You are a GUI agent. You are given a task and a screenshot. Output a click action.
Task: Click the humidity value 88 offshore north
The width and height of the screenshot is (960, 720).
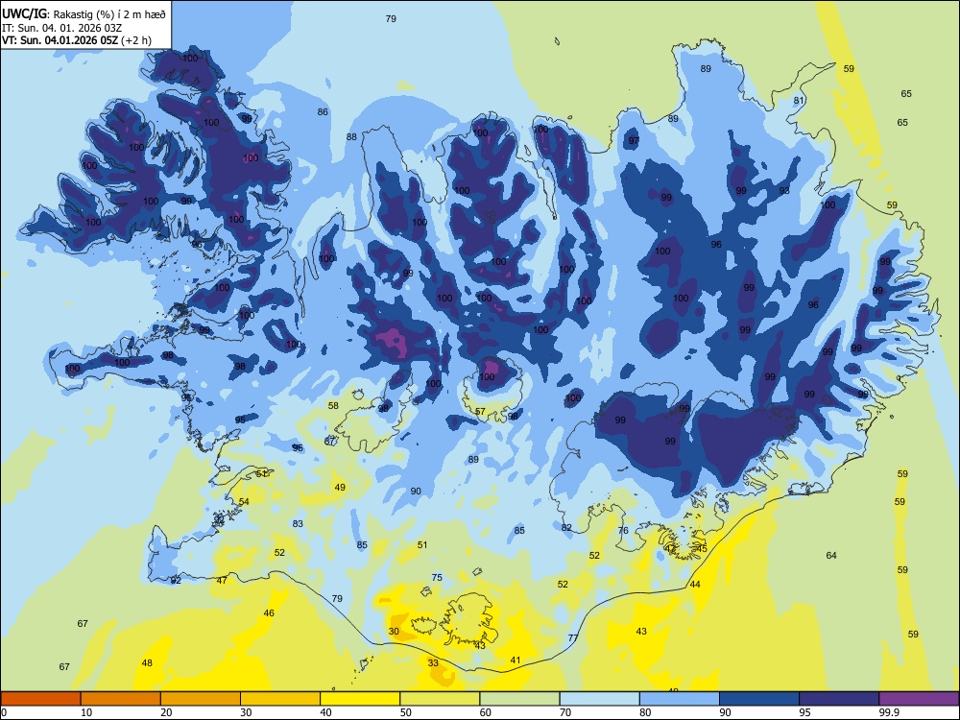[351, 137]
